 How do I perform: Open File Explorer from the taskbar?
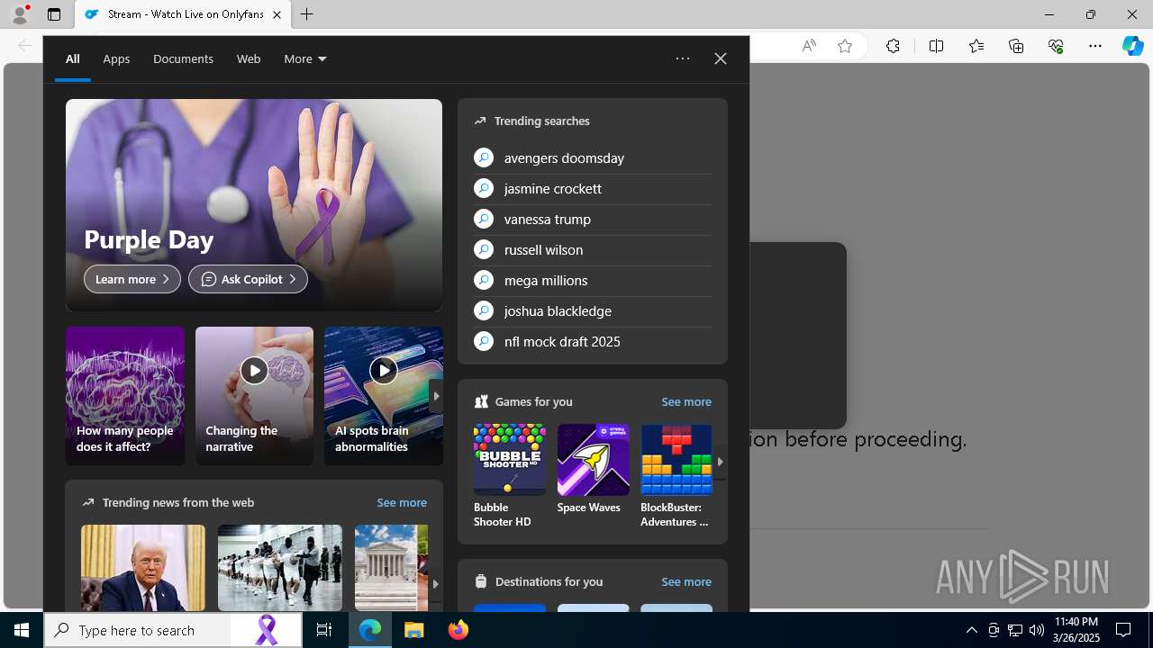coord(414,630)
